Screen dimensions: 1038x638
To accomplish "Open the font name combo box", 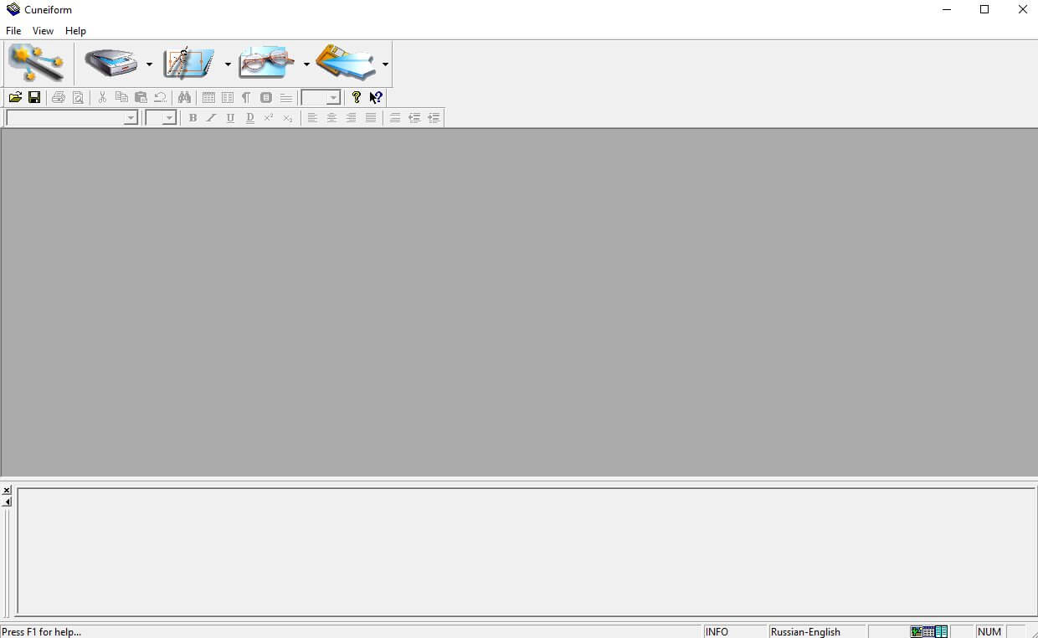I will coord(131,118).
